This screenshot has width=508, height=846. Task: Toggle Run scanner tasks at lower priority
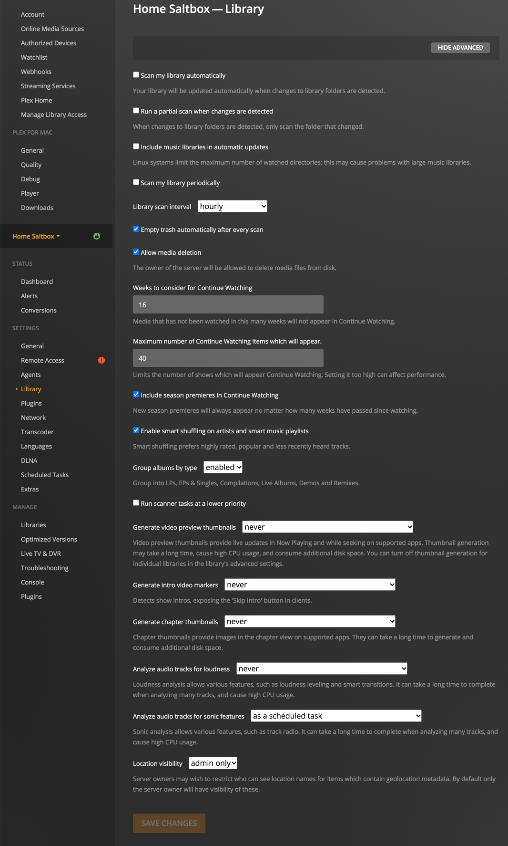click(x=136, y=503)
